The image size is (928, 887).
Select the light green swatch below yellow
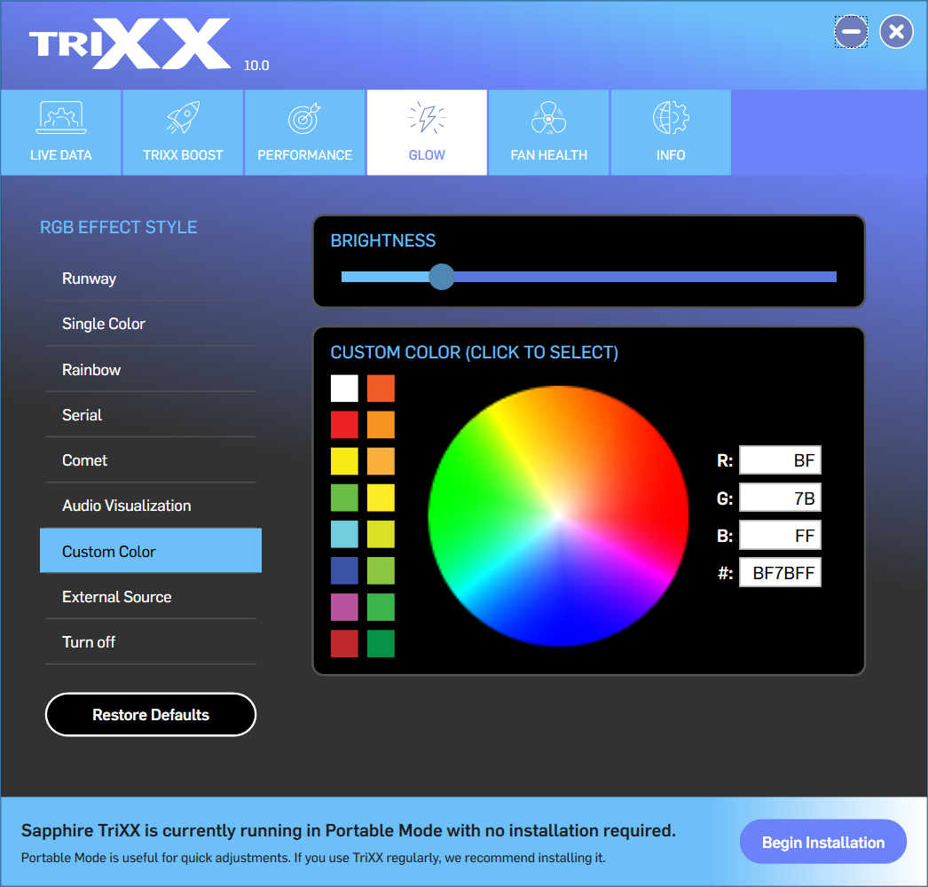coord(344,498)
